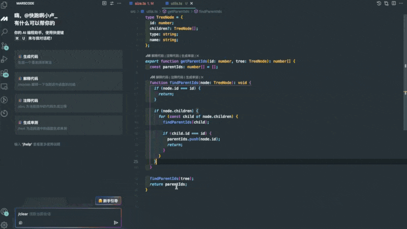Click the 'children?: TreeNode[];' line
The height and width of the screenshot is (229, 407).
[x=173, y=28]
